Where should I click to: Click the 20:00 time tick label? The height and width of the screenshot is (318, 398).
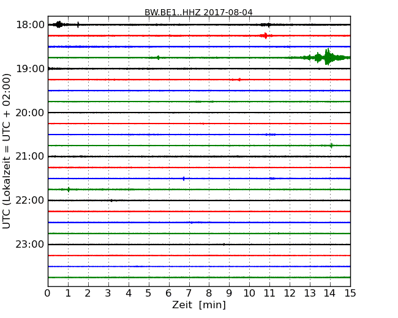30,113
